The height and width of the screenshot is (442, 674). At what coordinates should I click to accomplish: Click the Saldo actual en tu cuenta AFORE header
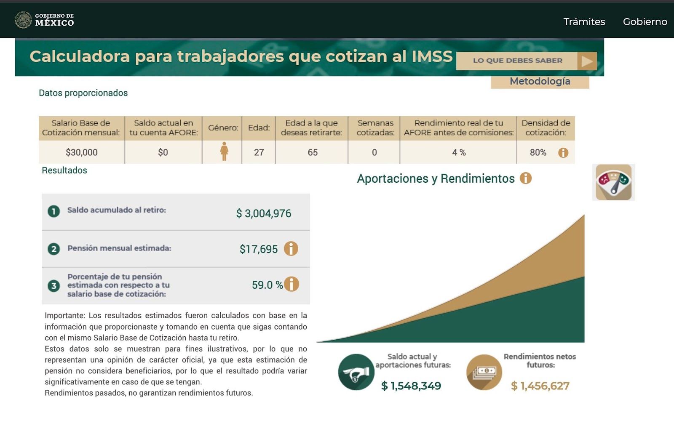pyautogui.click(x=163, y=128)
